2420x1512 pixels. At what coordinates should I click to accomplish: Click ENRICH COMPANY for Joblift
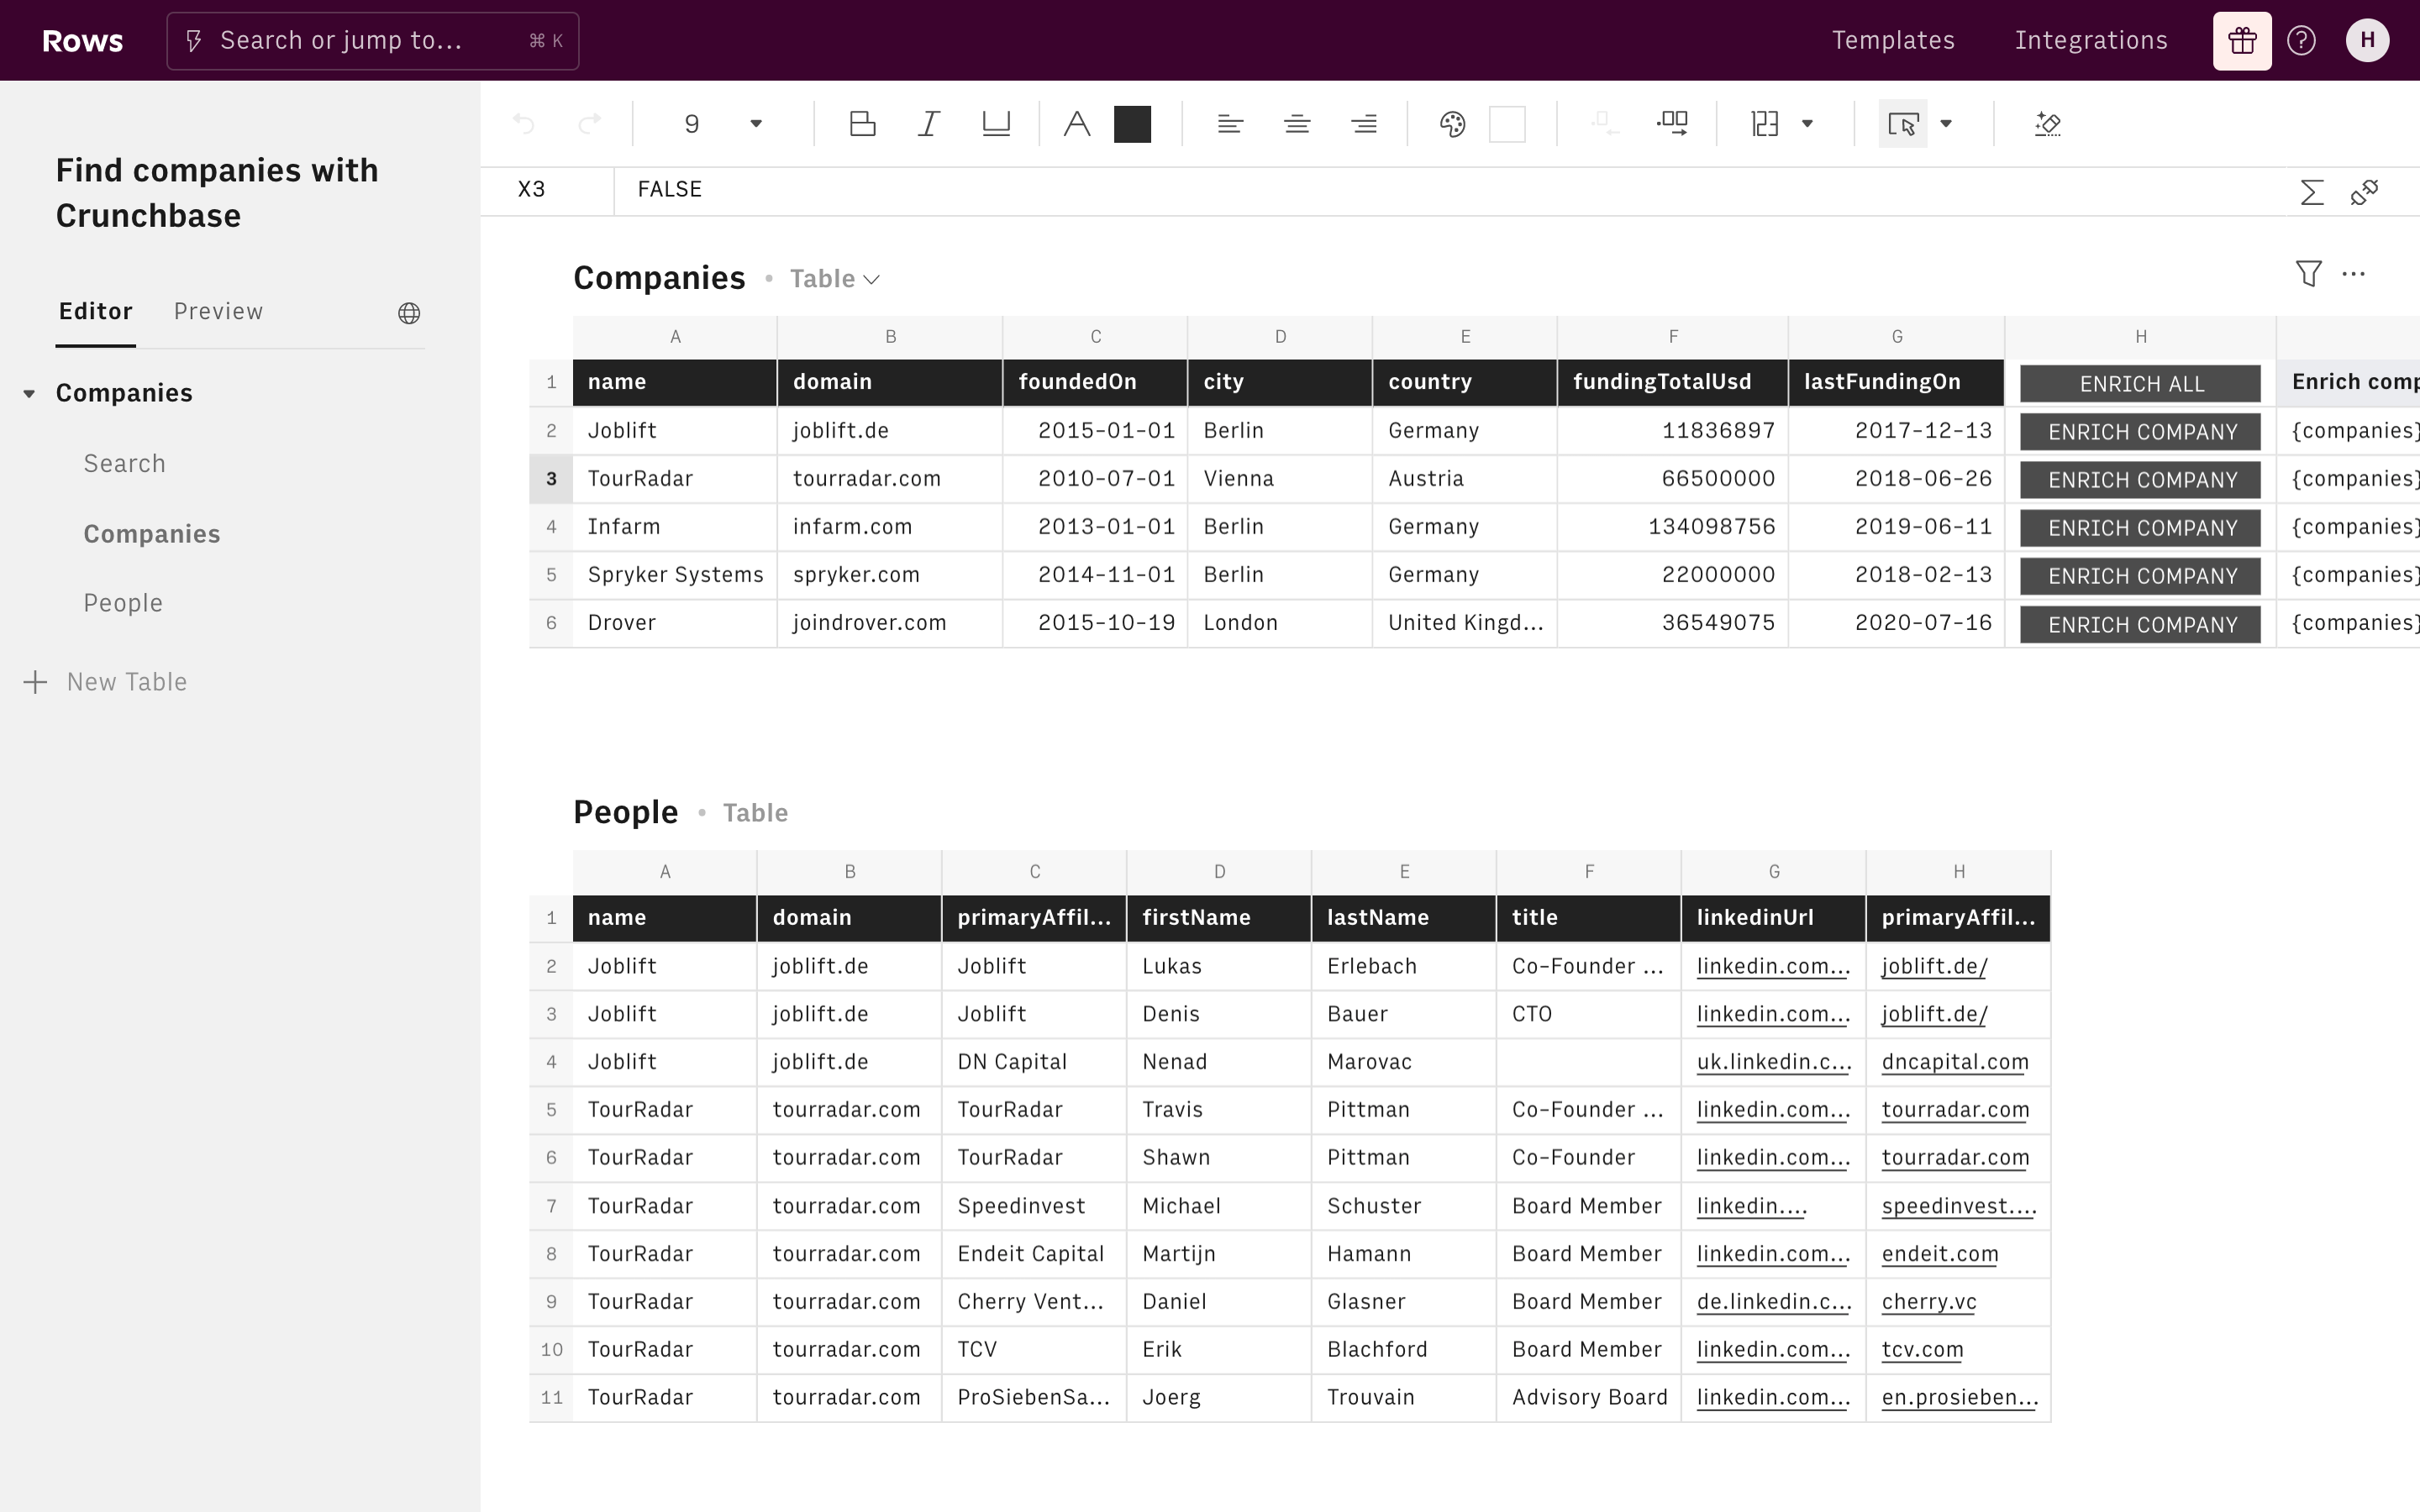pyautogui.click(x=2140, y=432)
